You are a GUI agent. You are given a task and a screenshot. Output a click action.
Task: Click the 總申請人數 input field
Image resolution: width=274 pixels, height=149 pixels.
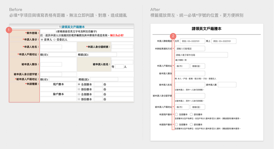[x=227, y=85]
